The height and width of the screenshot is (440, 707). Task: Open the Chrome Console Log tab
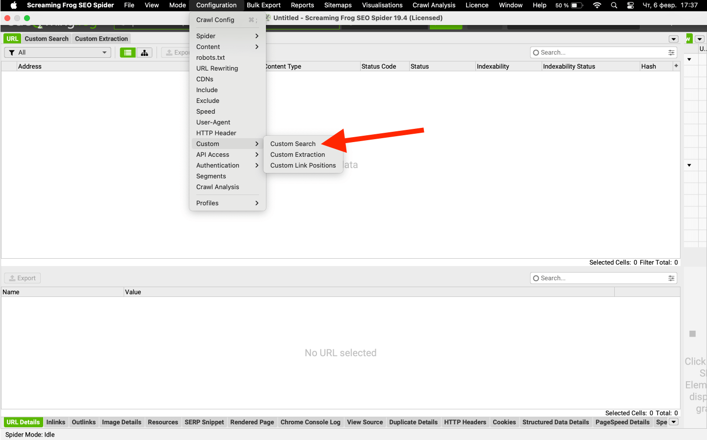pyautogui.click(x=311, y=422)
